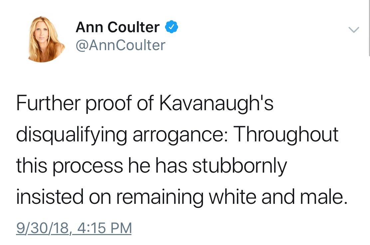
Task: Click the blue verified checkmark badge
Action: [x=171, y=27]
